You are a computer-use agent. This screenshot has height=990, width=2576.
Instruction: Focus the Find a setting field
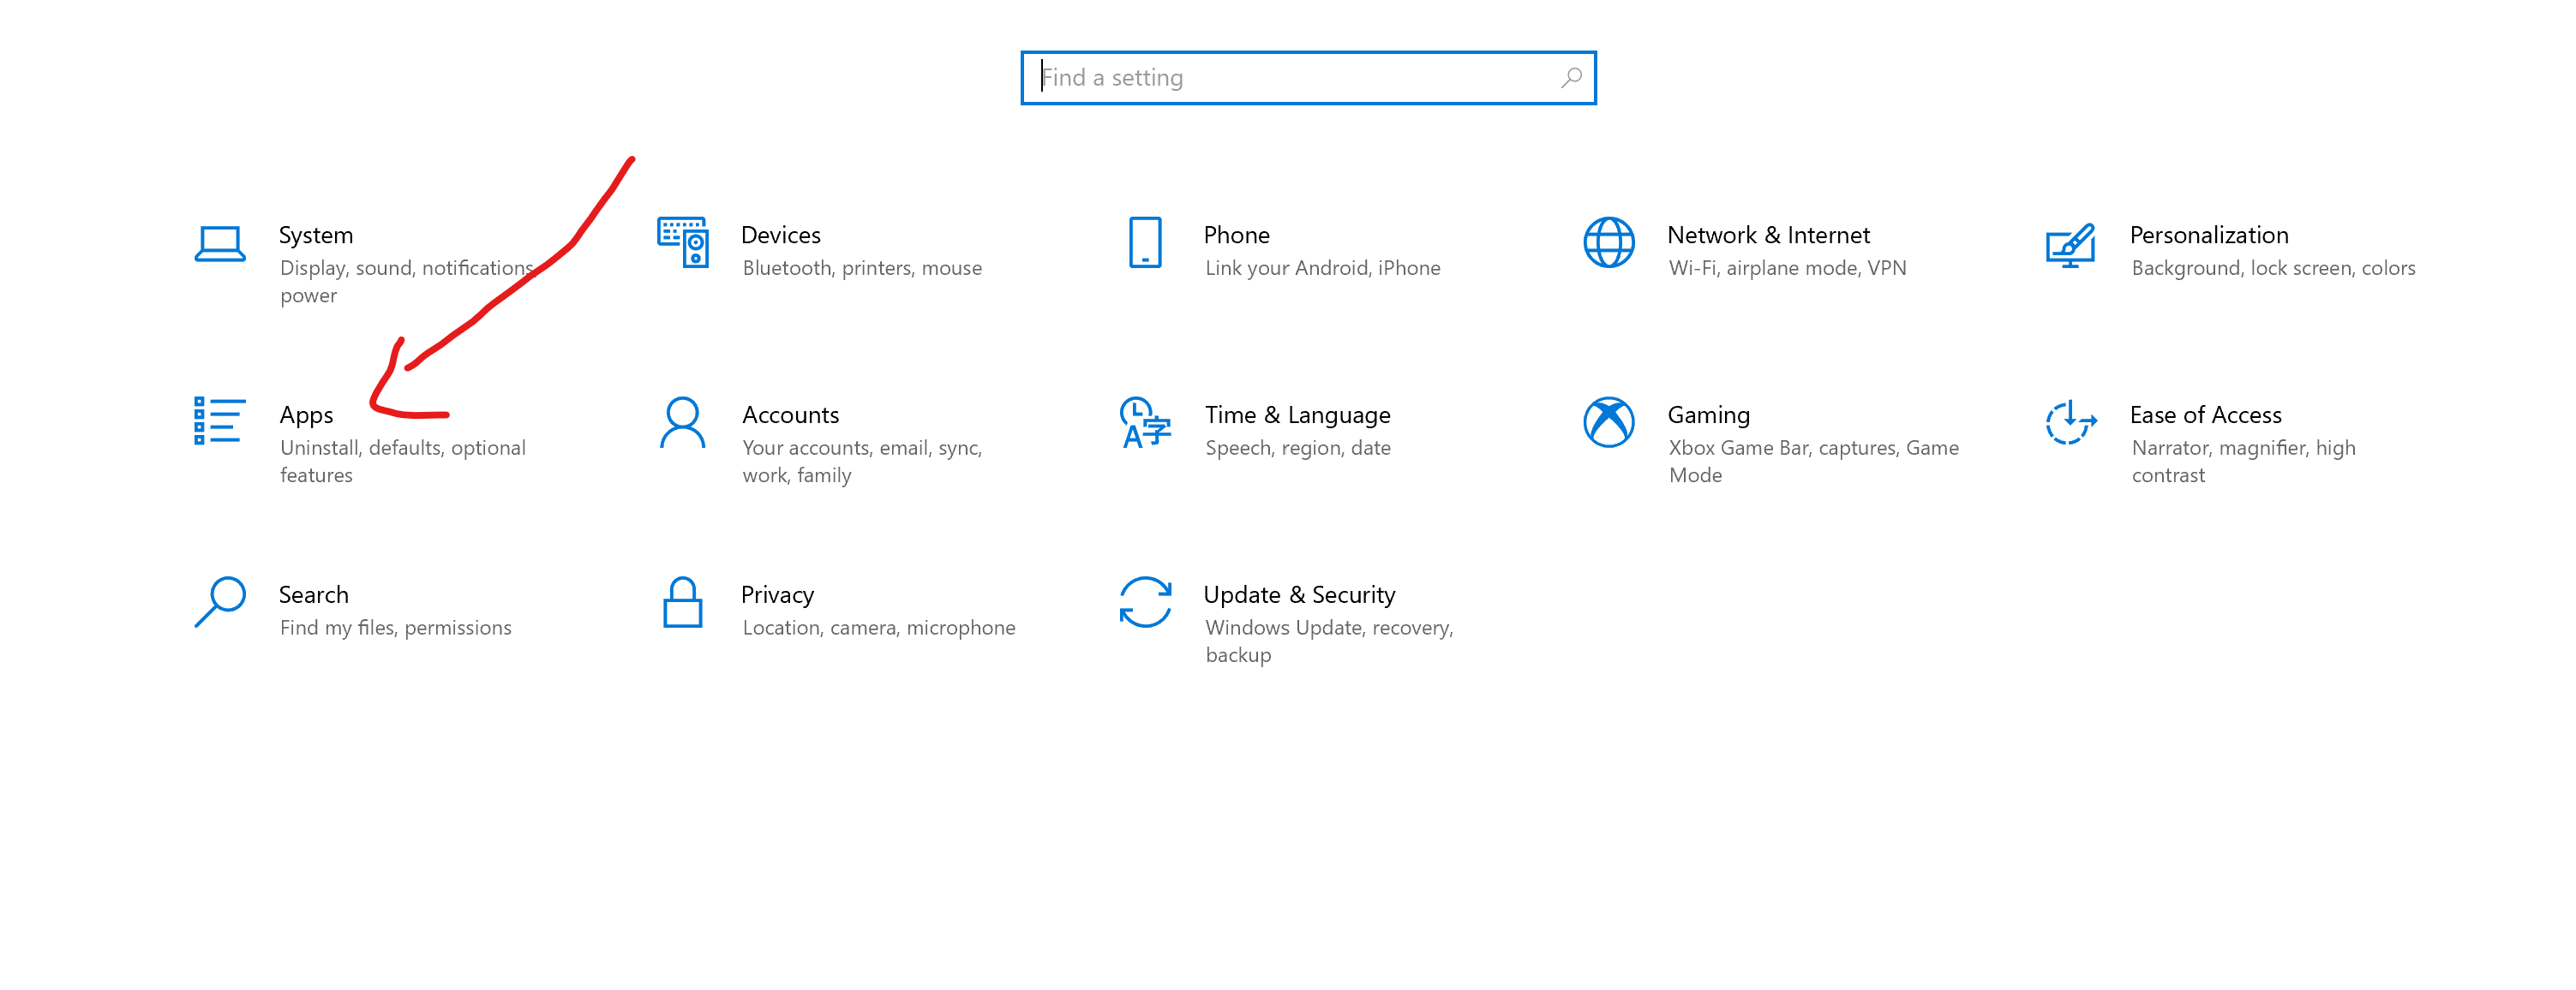[1308, 78]
